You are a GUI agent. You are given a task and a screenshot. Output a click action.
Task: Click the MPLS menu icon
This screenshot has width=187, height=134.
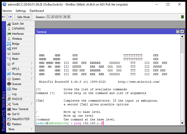9,69
